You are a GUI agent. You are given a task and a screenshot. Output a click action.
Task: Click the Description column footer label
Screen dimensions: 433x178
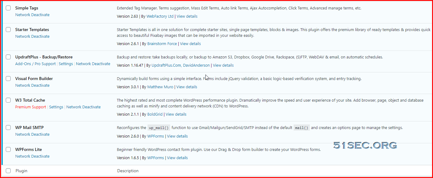point(128,171)
